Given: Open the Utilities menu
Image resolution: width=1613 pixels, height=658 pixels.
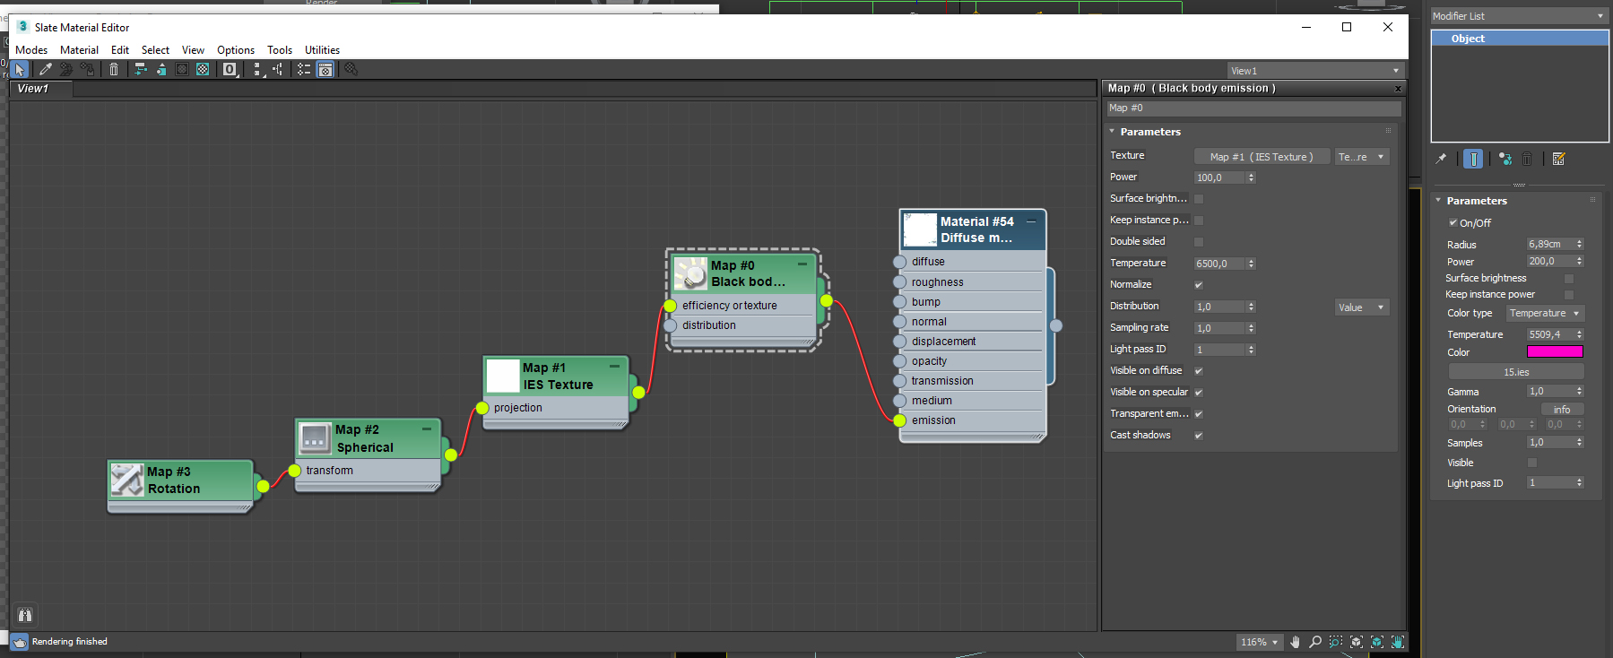Looking at the screenshot, I should pyautogui.click(x=322, y=50).
